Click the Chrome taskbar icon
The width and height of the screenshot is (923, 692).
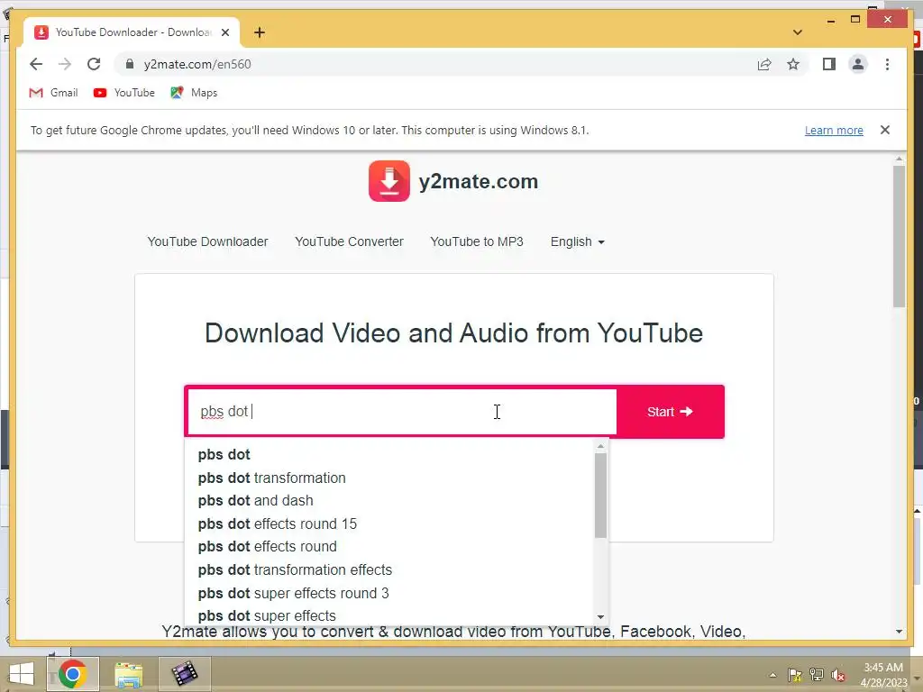click(x=72, y=674)
